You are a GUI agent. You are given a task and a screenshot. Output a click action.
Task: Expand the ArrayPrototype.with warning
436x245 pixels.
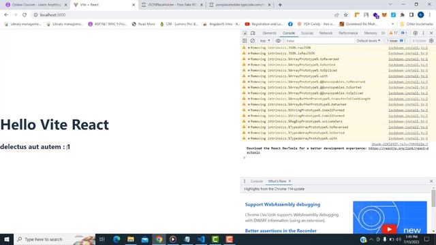[249, 76]
